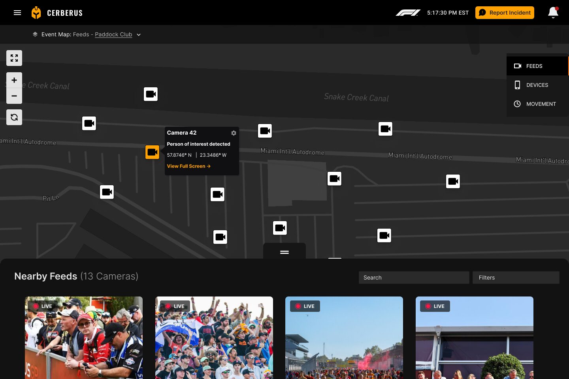Switch to the Feeds map layer
Image resolution: width=569 pixels, height=379 pixels.
[x=537, y=66]
